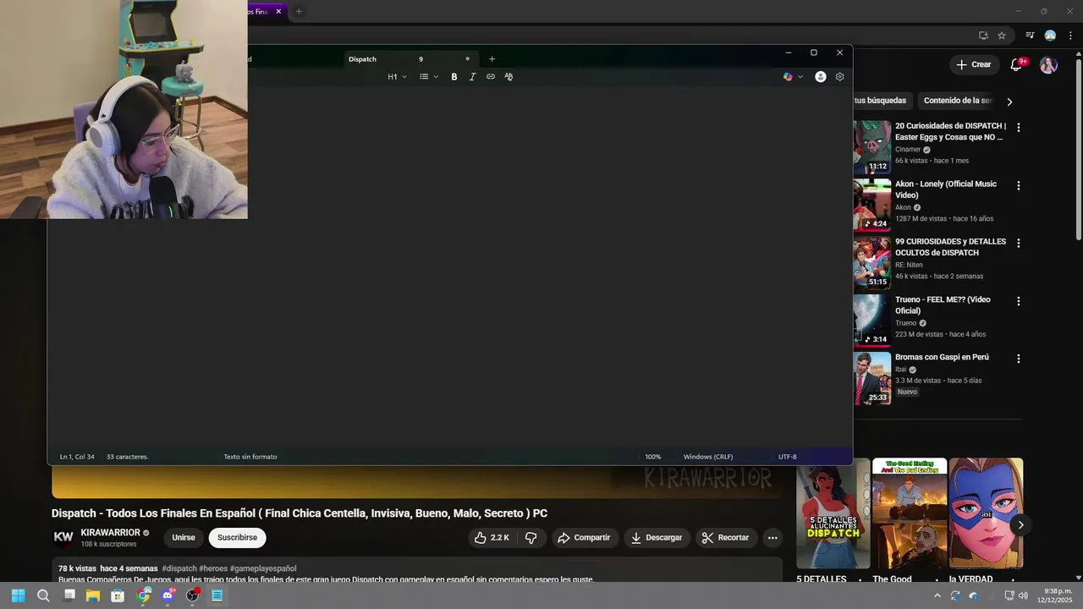Click the #dispatch hashtag in description
The height and width of the screenshot is (609, 1083).
pyautogui.click(x=179, y=569)
